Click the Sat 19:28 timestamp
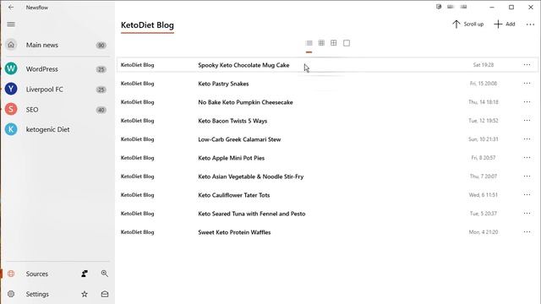Viewport: 541px width, 304px height. tap(484, 65)
